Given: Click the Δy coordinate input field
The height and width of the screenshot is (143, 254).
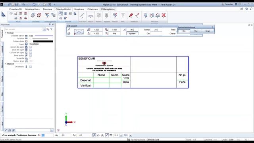Looking at the screenshot, I should 65,135.
